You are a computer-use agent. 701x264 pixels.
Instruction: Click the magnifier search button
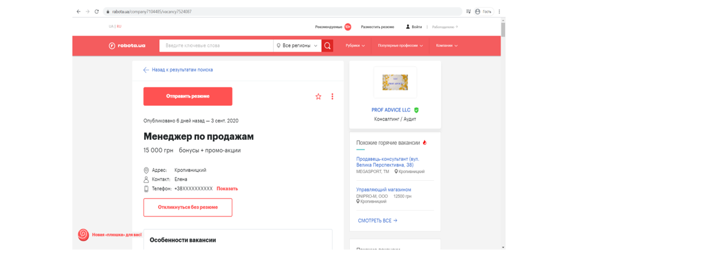(327, 46)
